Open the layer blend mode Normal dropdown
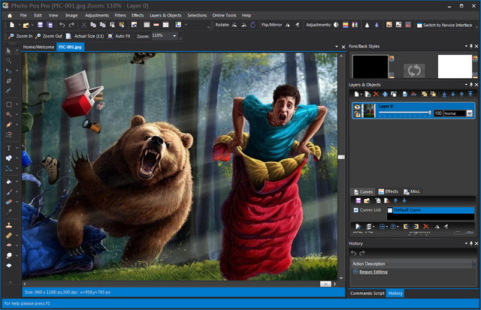This screenshot has width=481, height=310. (x=469, y=113)
